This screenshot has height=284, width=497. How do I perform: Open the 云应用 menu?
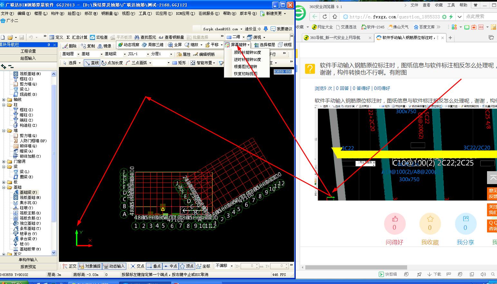(x=164, y=14)
